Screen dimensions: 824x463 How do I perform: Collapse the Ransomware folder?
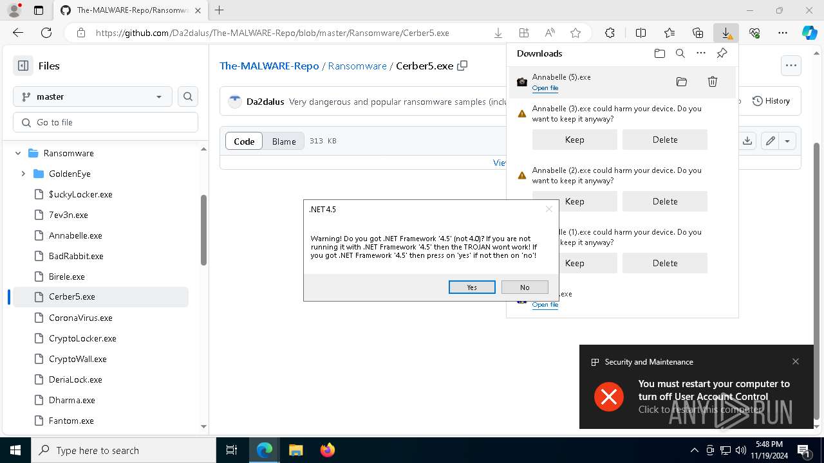click(18, 153)
